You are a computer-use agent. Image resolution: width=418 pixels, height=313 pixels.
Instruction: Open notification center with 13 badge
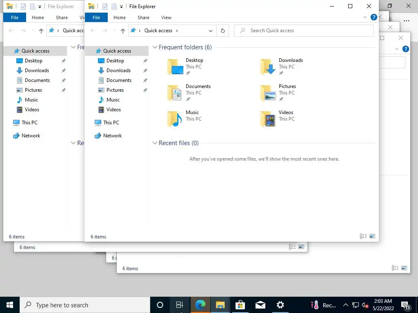(x=405, y=305)
